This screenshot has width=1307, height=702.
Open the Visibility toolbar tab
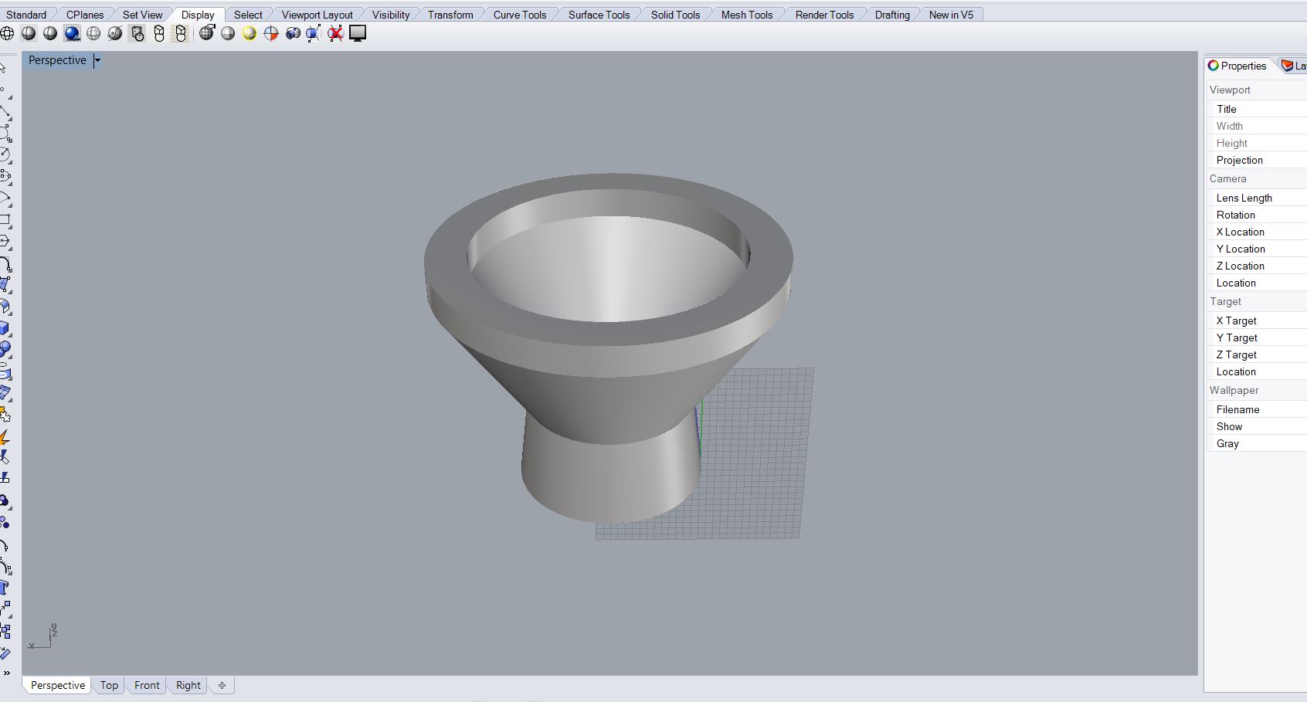(x=391, y=15)
